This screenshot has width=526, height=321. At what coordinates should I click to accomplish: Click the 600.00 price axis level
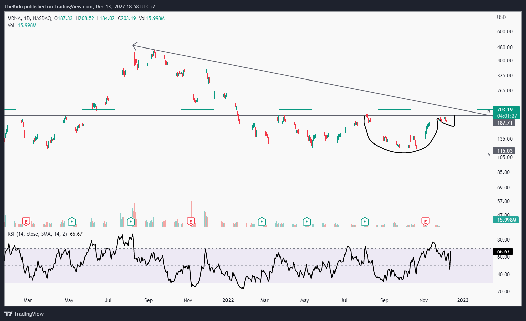click(x=505, y=32)
